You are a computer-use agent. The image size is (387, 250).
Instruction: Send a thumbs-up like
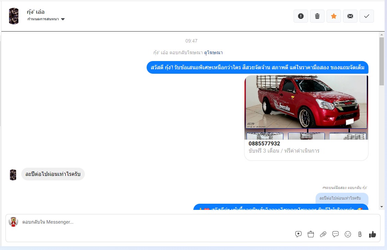pyautogui.click(x=373, y=234)
